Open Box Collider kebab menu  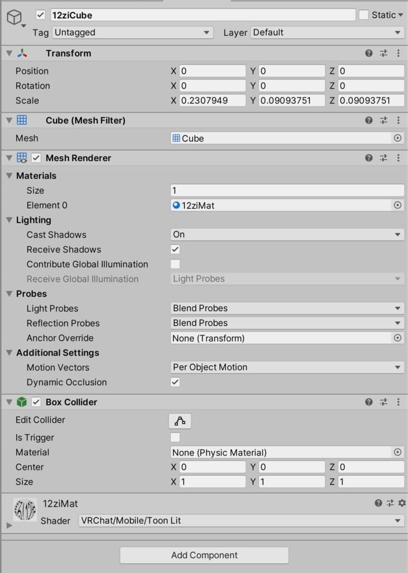point(398,402)
